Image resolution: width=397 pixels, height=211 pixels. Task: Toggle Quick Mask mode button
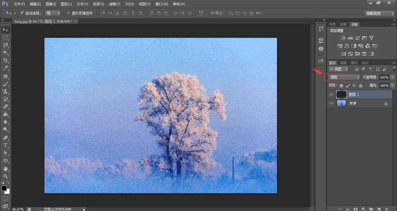click(5, 198)
